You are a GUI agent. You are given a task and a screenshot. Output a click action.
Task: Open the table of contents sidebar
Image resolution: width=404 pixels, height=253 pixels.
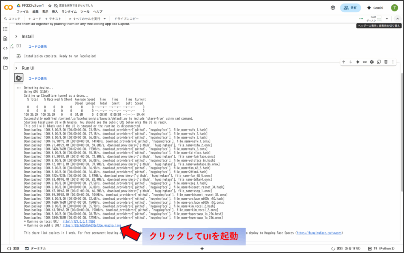point(5,29)
